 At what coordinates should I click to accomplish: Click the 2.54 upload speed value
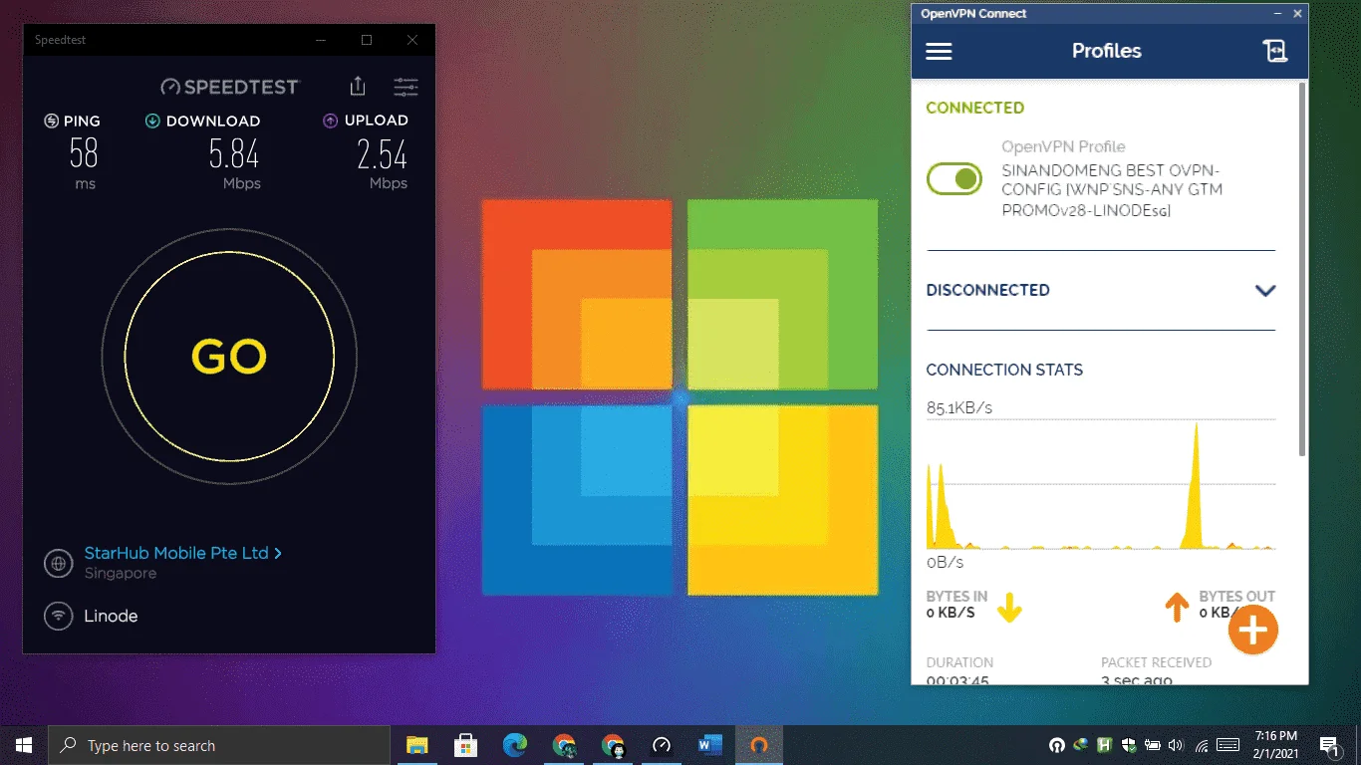[382, 154]
